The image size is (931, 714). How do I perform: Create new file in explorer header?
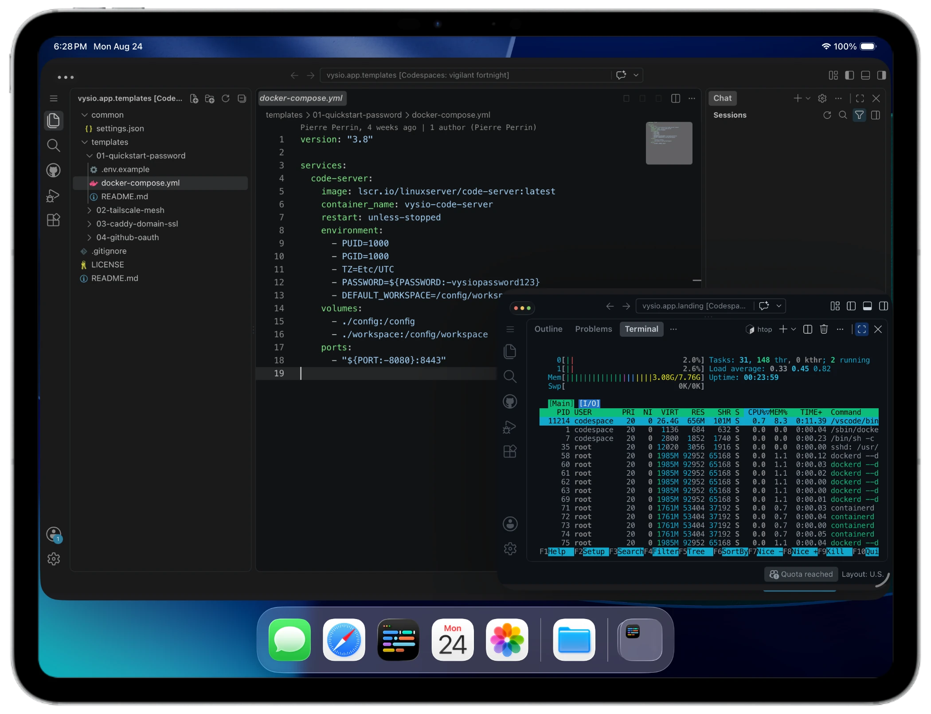coord(194,99)
